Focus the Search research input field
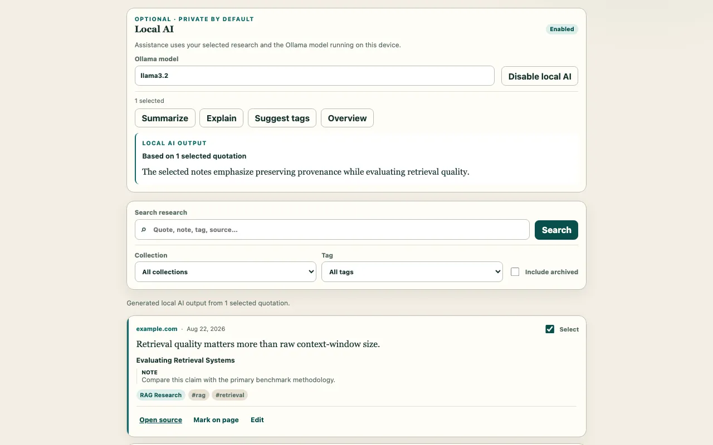 point(332,230)
